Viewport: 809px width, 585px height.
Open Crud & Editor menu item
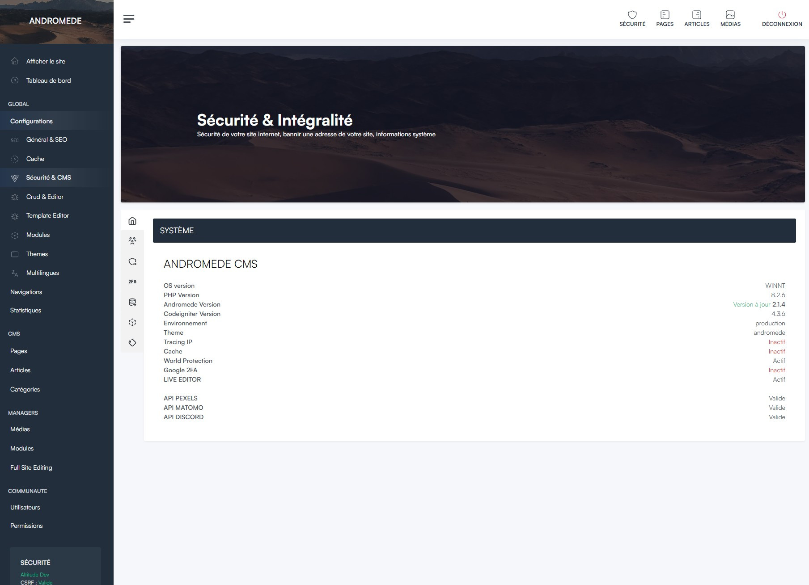click(45, 197)
